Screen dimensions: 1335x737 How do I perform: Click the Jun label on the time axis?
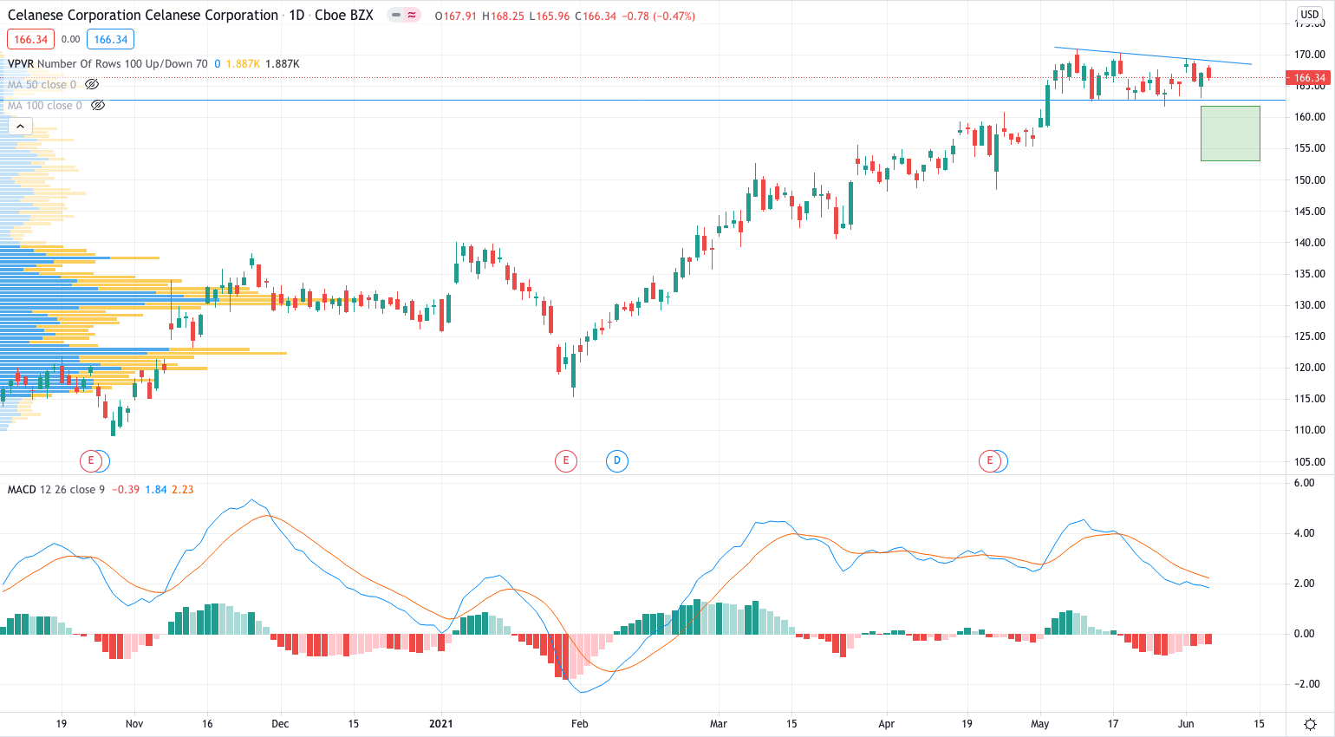1186,723
